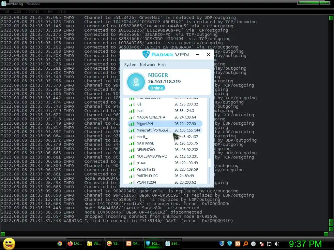Click the WARNING Failed to connect log line
The width and height of the screenshot is (334, 250).
pos(117,221)
